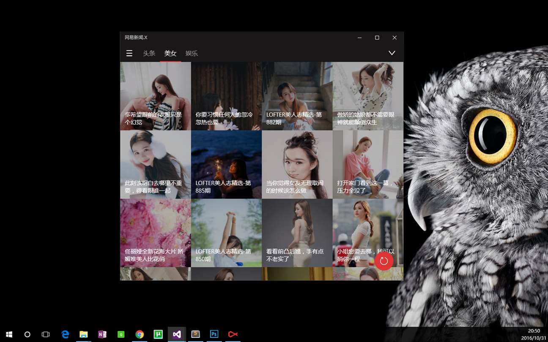
Task: Open article 当你觉得女友无理取闹的时候该怎么做
Action: (297, 165)
